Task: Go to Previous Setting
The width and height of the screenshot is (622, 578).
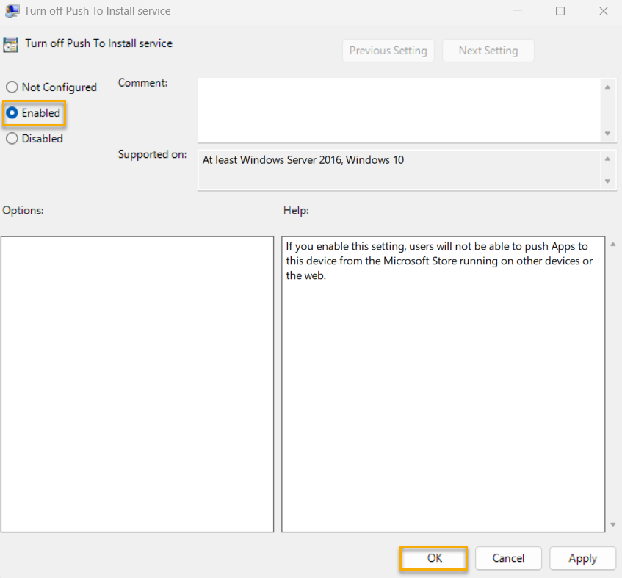Action: 388,51
